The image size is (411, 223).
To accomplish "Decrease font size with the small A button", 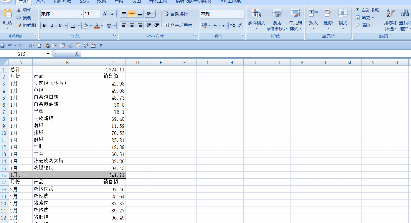I will coord(113,14).
